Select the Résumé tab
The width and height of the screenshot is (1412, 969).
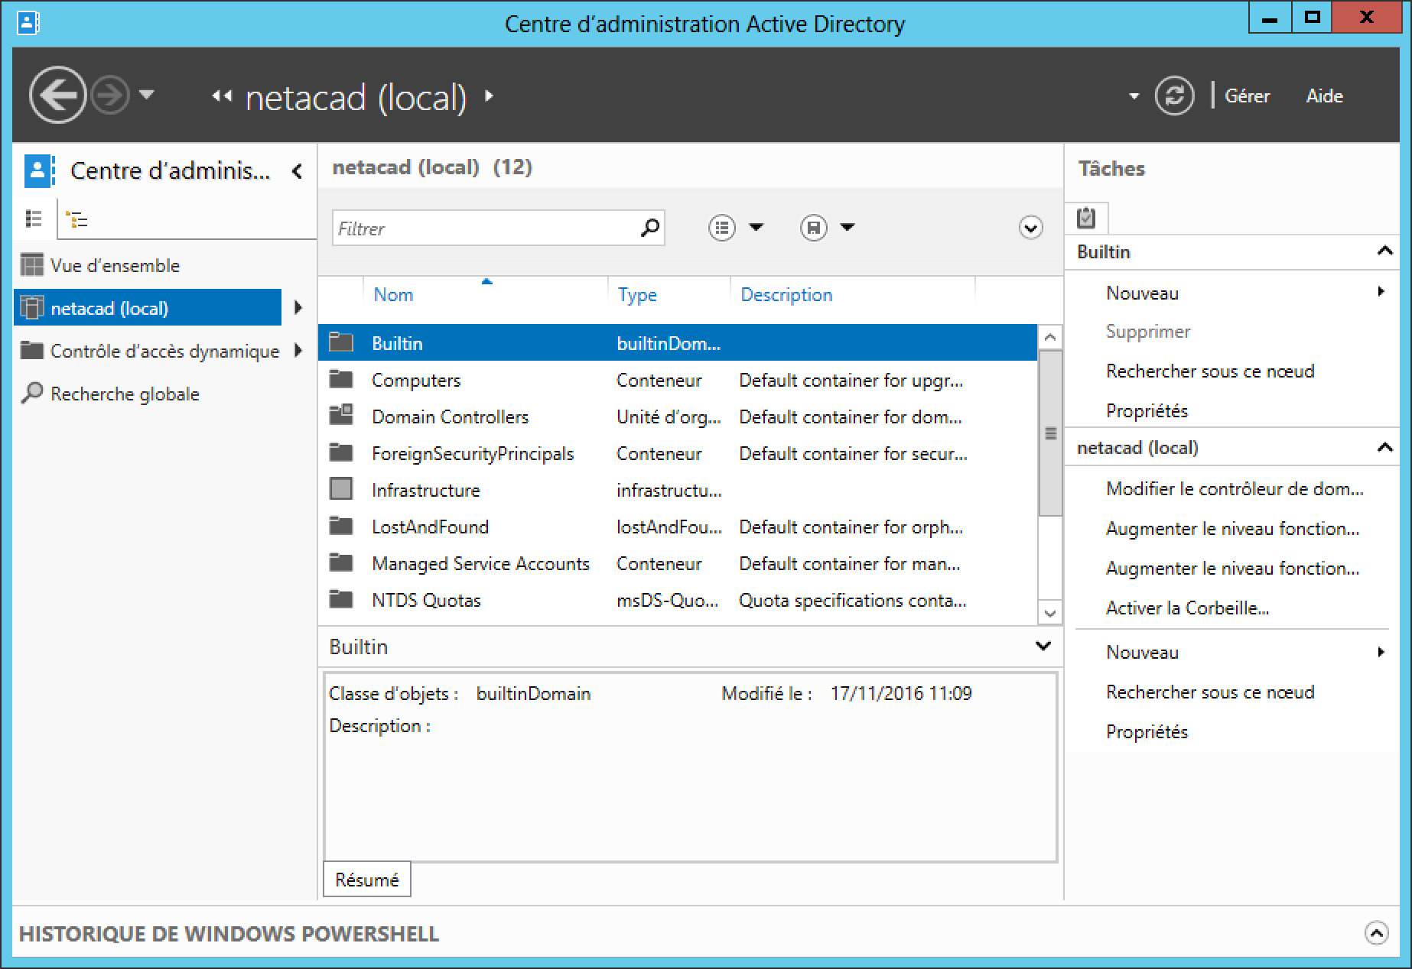[367, 880]
